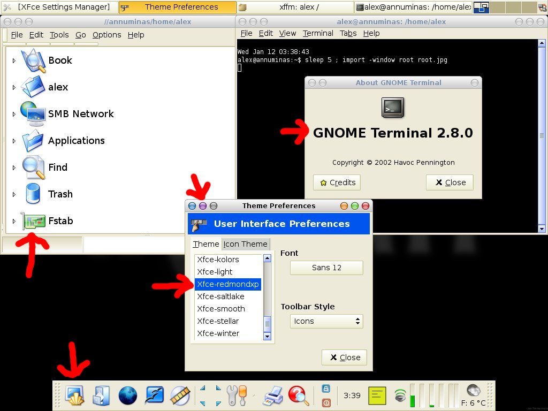Screen dimensions: 548x411
Task: Click the Sans 12 font button
Action: pyautogui.click(x=326, y=268)
